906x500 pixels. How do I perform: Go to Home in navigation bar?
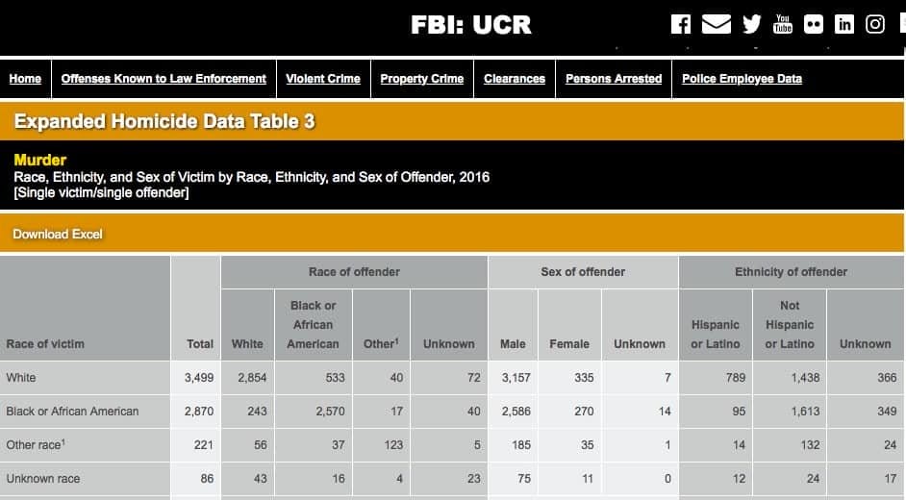[x=25, y=79]
